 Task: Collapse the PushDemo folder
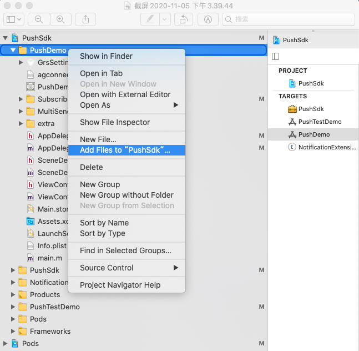coord(13,50)
